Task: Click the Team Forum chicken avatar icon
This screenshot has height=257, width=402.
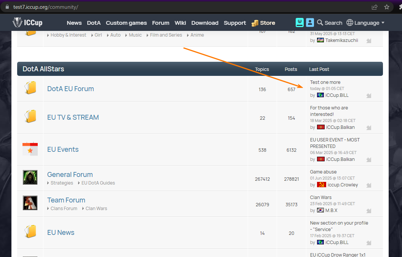Action: point(30,203)
